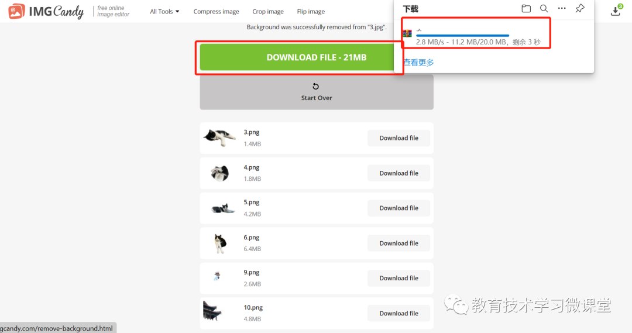Open downloads folder icon in download panel
The width and height of the screenshot is (632, 333).
(526, 8)
